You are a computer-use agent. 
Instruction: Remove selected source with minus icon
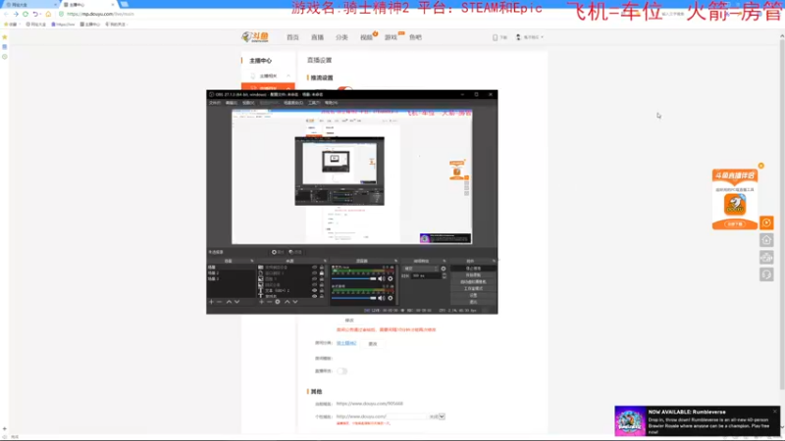pos(269,302)
